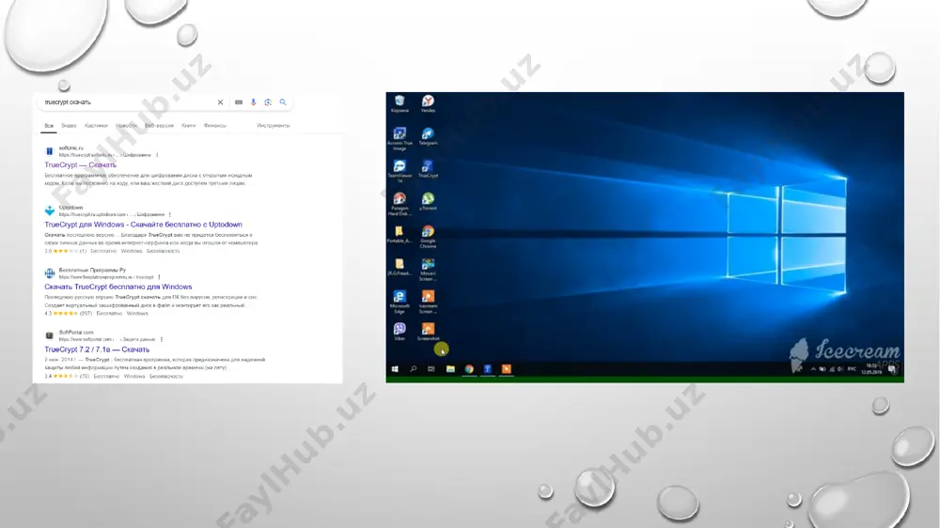Open Task View on the taskbar
The width and height of the screenshot is (940, 528).
[x=431, y=369]
